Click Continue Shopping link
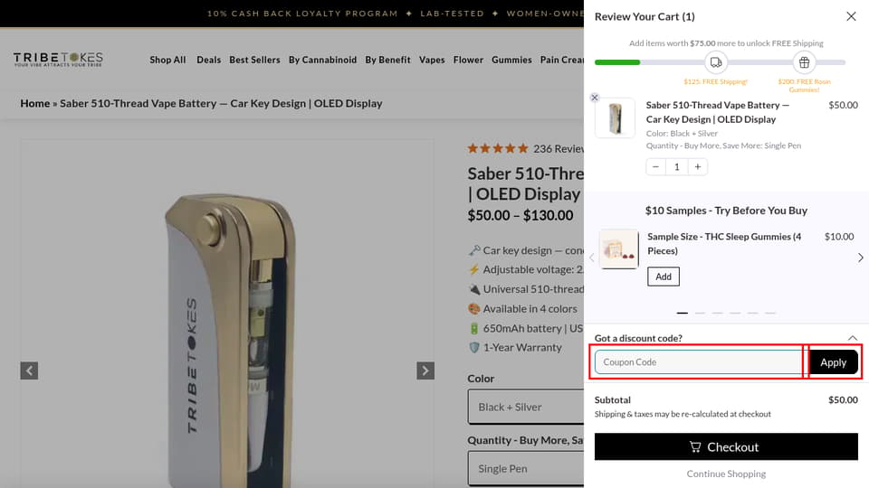The height and width of the screenshot is (488, 869). point(726,474)
